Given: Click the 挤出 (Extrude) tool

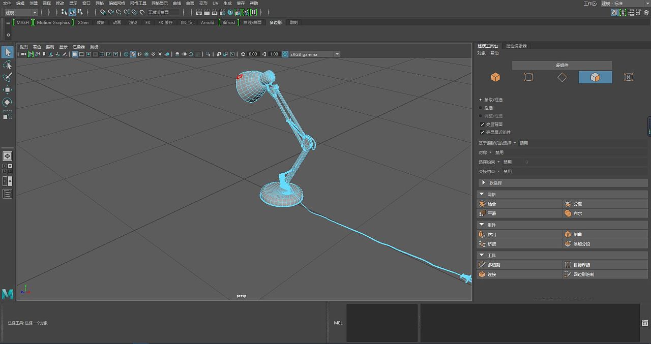Looking at the screenshot, I should click(x=520, y=234).
